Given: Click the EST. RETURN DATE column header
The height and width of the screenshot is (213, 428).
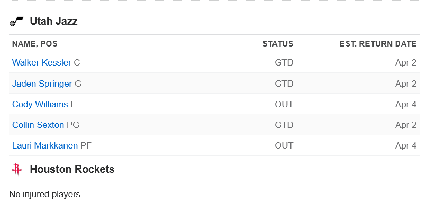Looking at the screenshot, I should pos(378,44).
